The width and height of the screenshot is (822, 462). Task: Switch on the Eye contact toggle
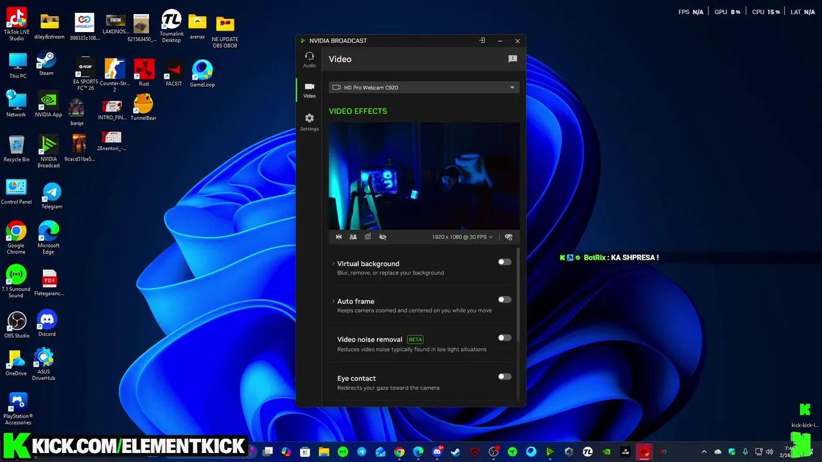coord(505,377)
